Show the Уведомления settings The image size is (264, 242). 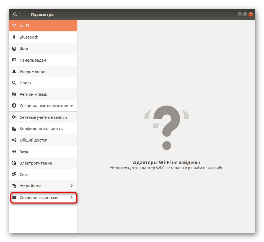click(43, 71)
